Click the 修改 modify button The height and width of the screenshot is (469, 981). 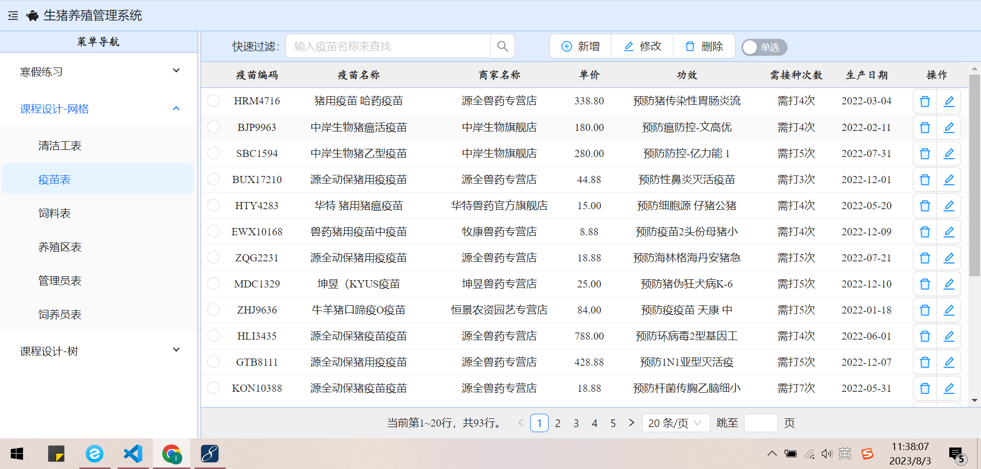click(642, 47)
